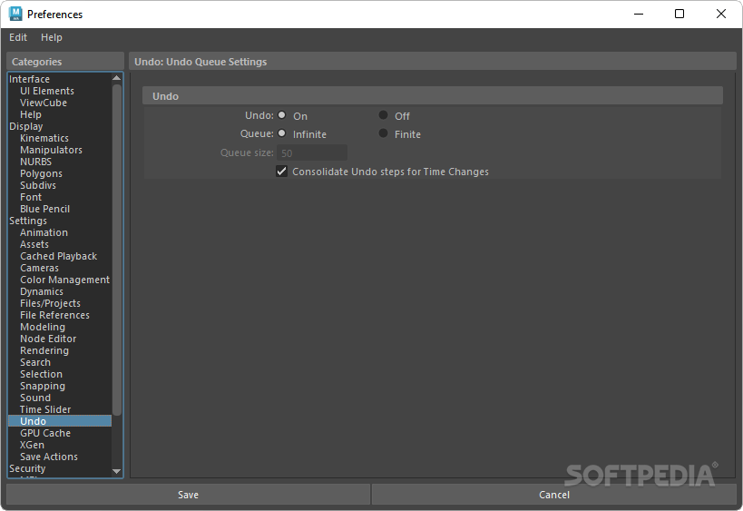Click the Cancel button

pyautogui.click(x=554, y=495)
